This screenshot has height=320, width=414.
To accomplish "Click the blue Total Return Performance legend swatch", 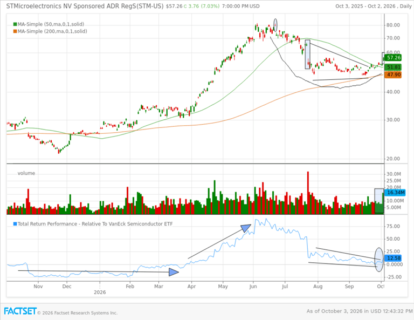I will [x=15, y=224].
